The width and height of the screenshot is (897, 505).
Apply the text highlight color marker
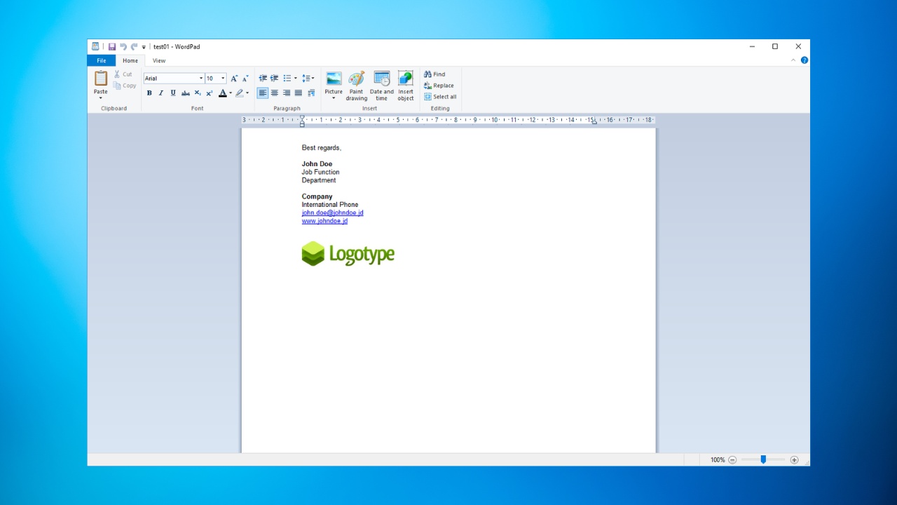point(240,93)
